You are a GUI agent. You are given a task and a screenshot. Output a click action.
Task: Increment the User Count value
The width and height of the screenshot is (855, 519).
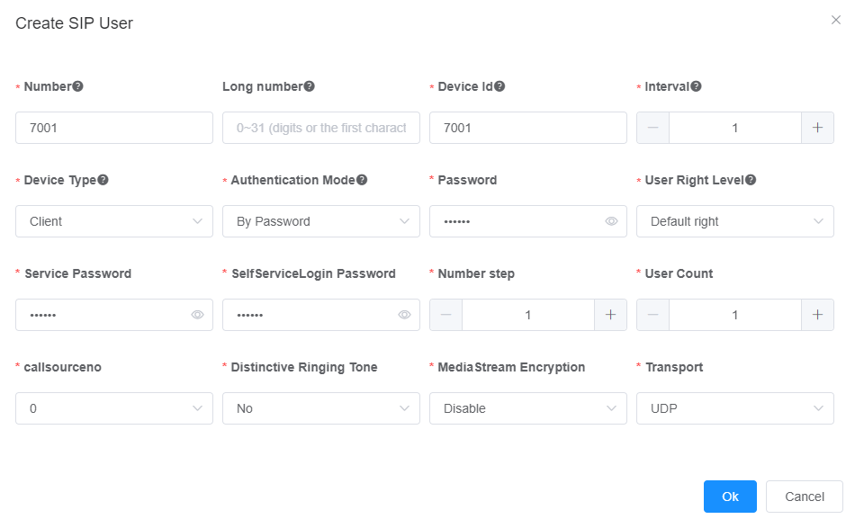click(x=817, y=315)
